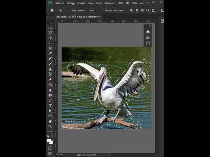The image size is (210, 157).
Task: Select the Hand tool
Action: pyautogui.click(x=50, y=121)
